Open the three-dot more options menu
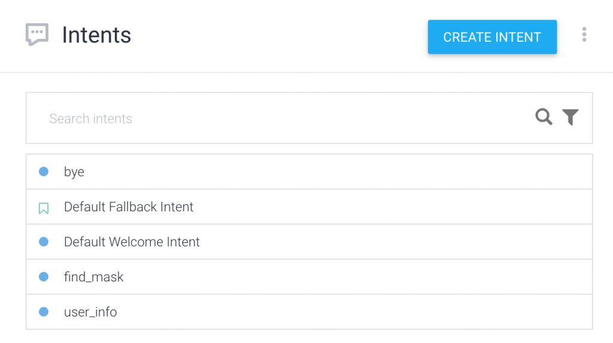This screenshot has height=343, width=613. pyautogui.click(x=584, y=34)
